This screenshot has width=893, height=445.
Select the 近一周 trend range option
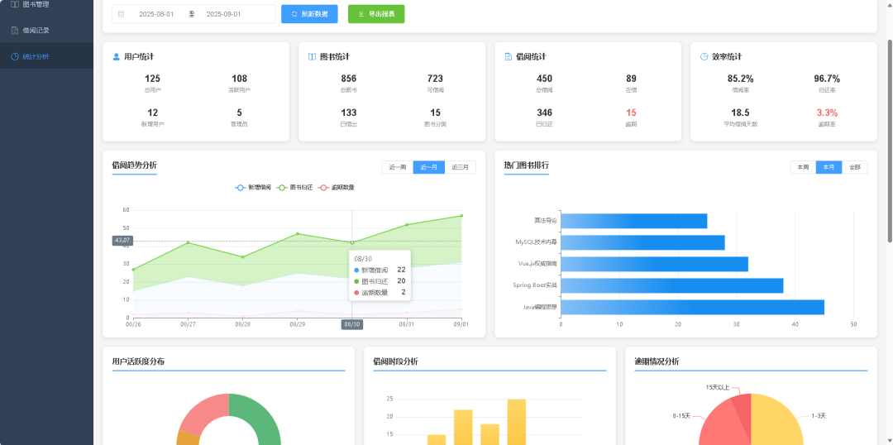point(398,168)
